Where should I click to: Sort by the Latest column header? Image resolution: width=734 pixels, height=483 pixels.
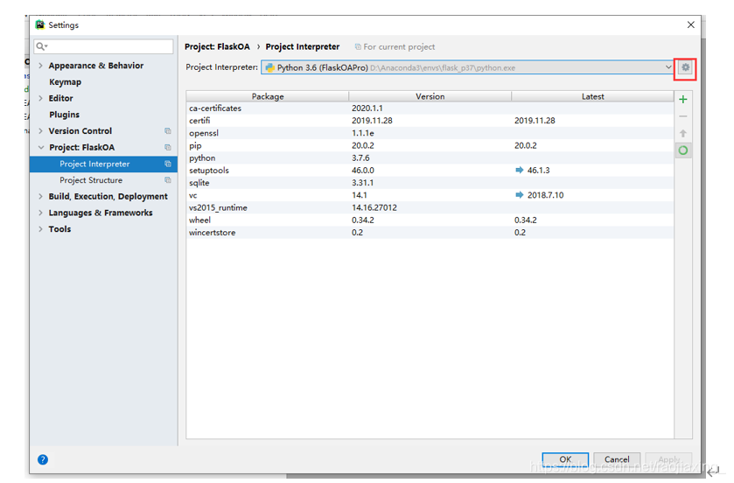click(592, 96)
